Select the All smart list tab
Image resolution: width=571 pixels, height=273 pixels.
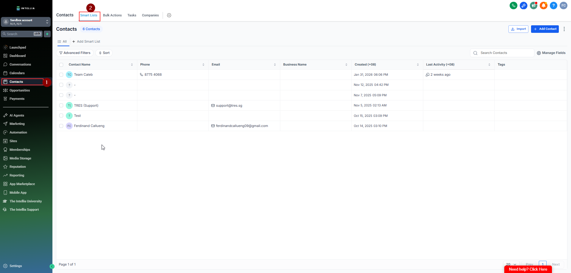pos(62,41)
